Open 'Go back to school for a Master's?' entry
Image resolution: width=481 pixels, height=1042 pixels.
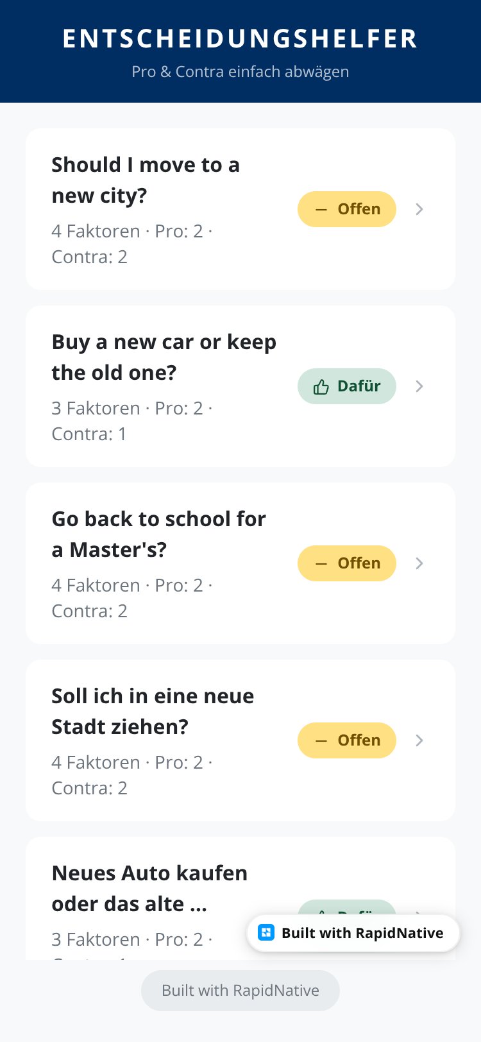click(x=158, y=534)
